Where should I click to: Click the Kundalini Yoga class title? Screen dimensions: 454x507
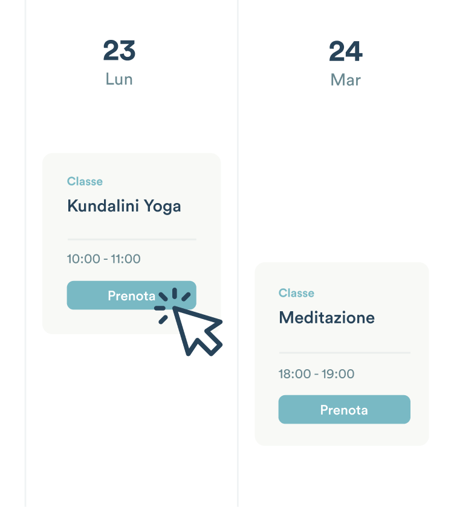click(123, 206)
